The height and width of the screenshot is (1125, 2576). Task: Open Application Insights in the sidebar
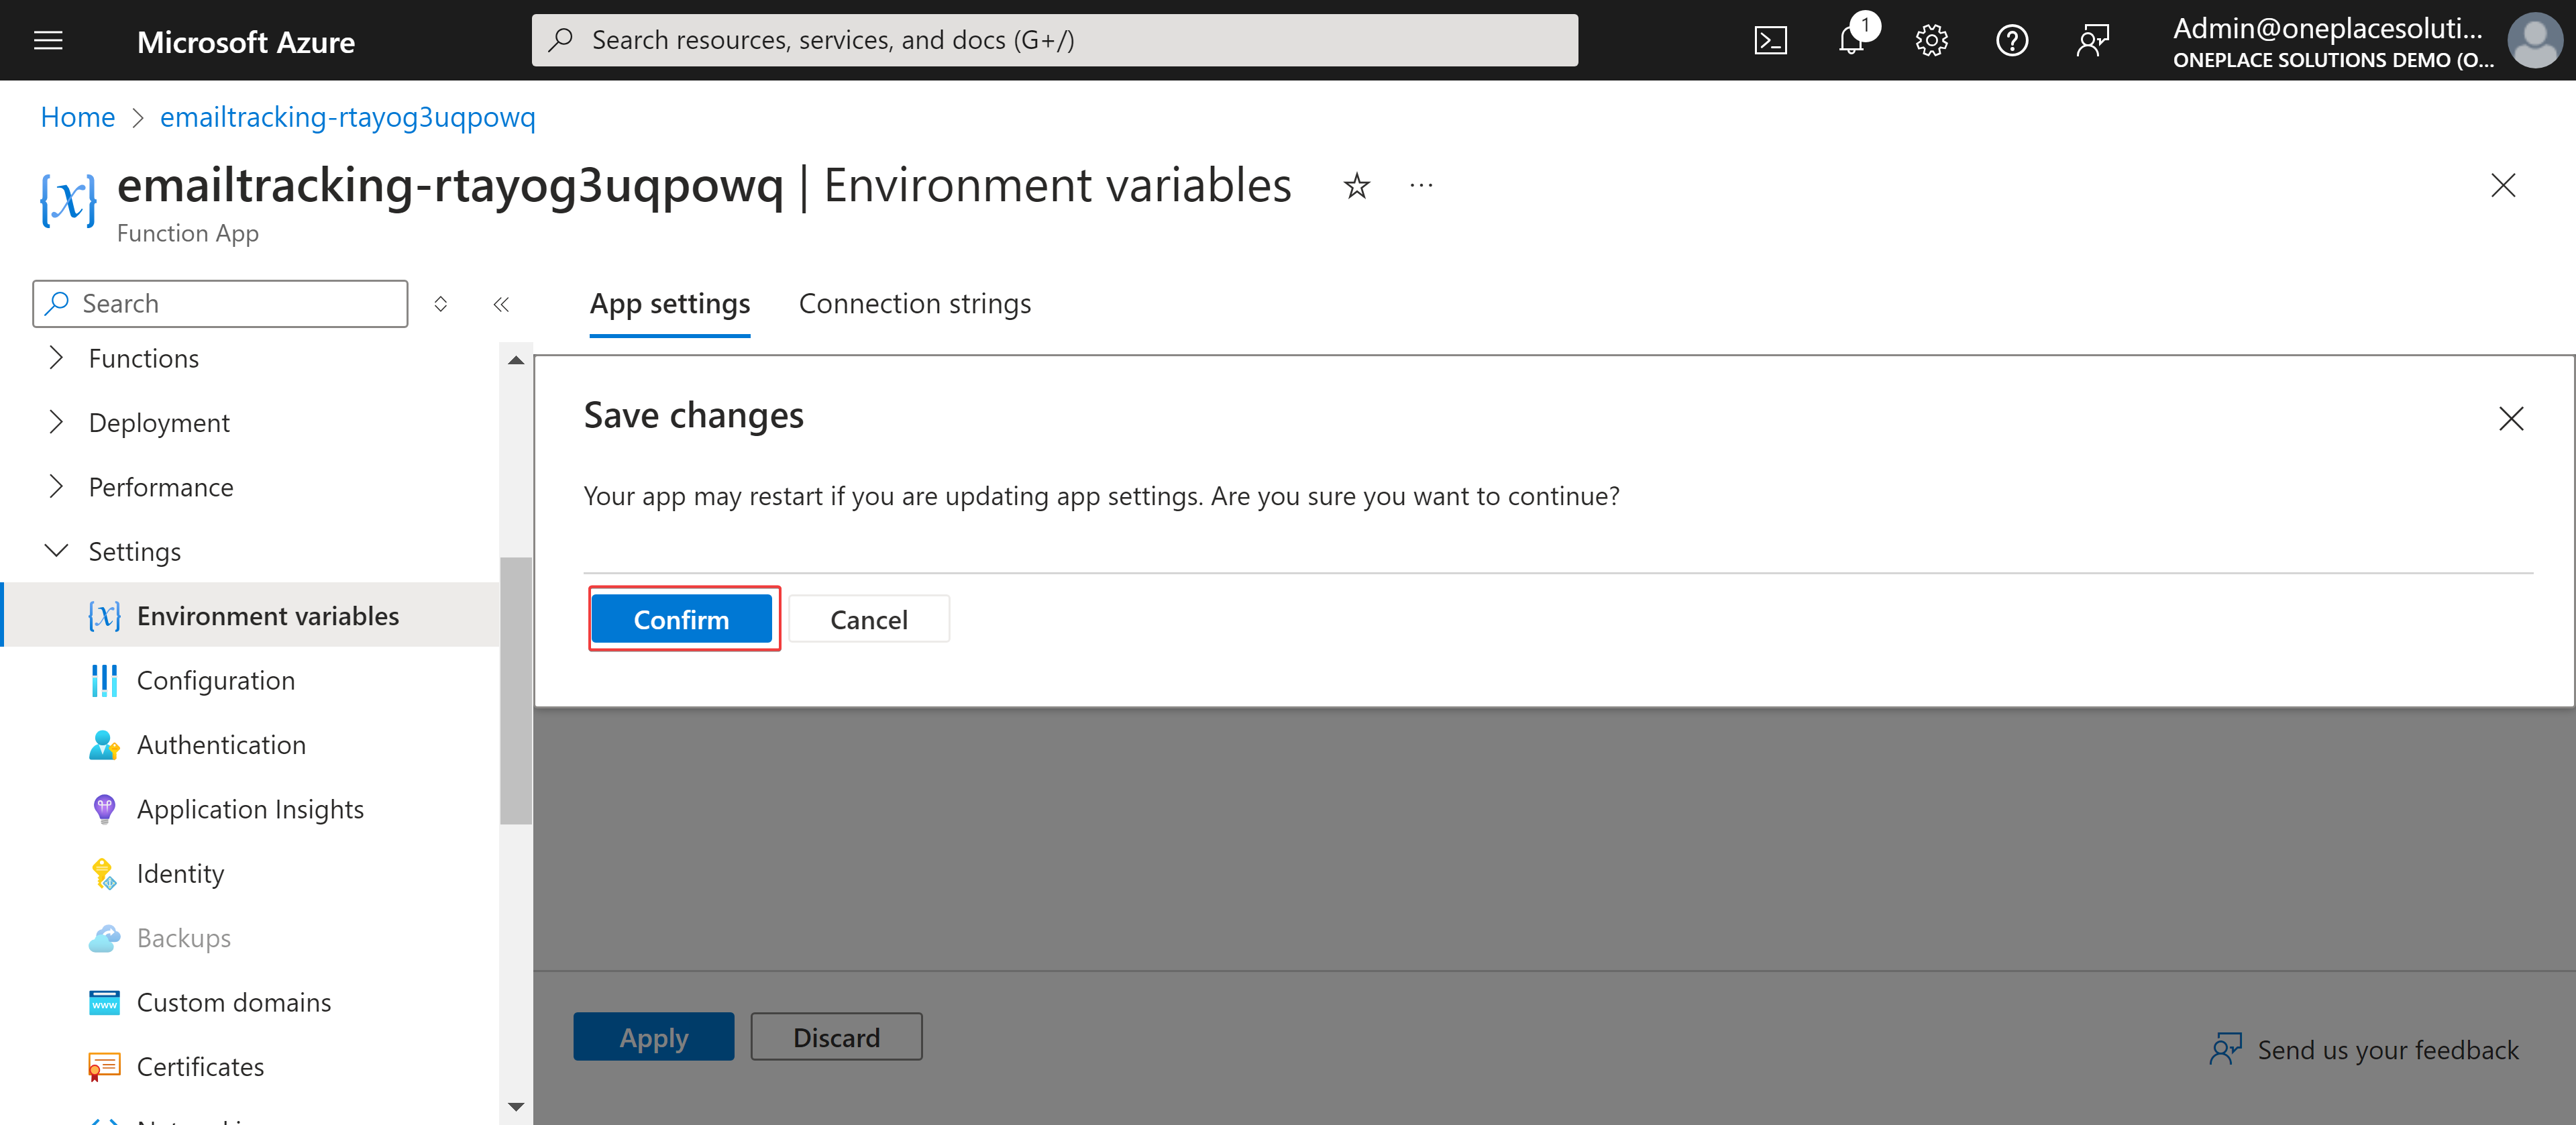point(250,809)
